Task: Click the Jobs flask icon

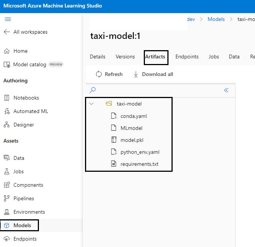Action: point(7,171)
